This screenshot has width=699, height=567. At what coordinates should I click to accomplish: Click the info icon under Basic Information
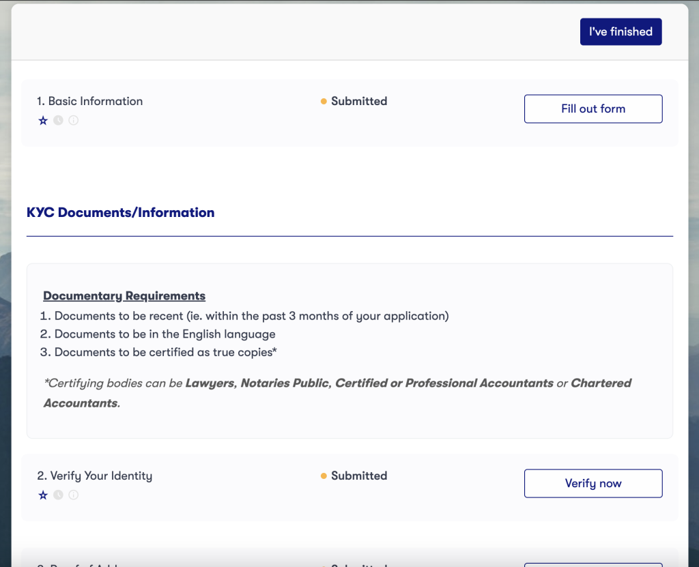pyautogui.click(x=73, y=121)
